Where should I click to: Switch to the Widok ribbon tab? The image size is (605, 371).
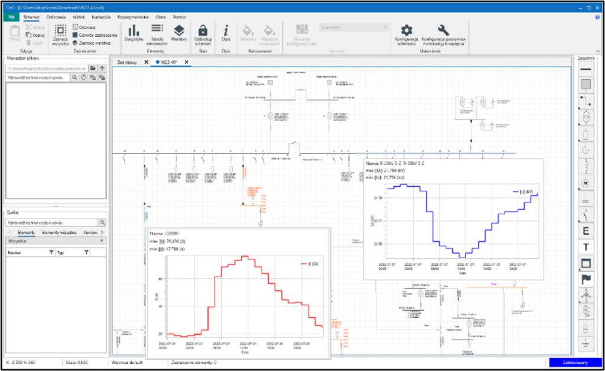point(79,17)
